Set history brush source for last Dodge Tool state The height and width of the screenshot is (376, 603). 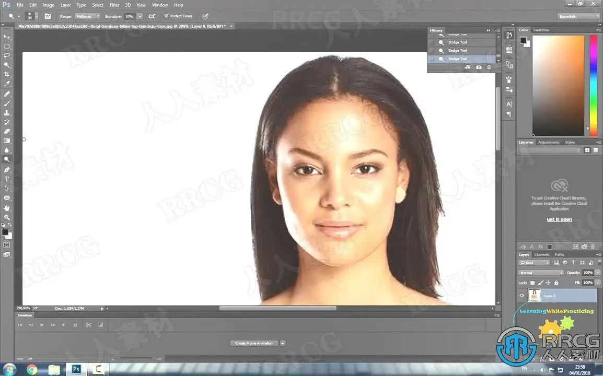pos(432,59)
